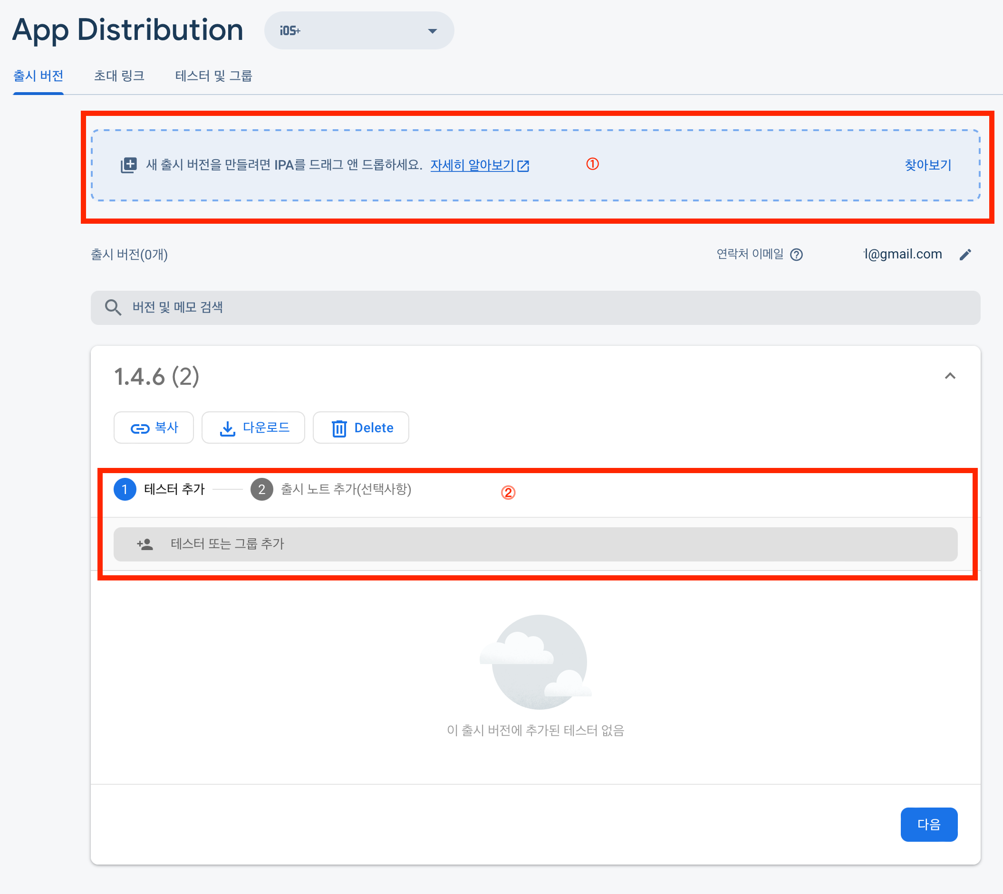
Task: Click the pencil icon to edit contact email
Action: coord(965,255)
